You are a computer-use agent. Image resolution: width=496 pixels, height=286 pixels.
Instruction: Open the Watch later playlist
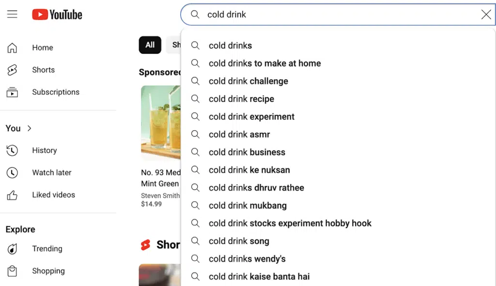(x=51, y=172)
